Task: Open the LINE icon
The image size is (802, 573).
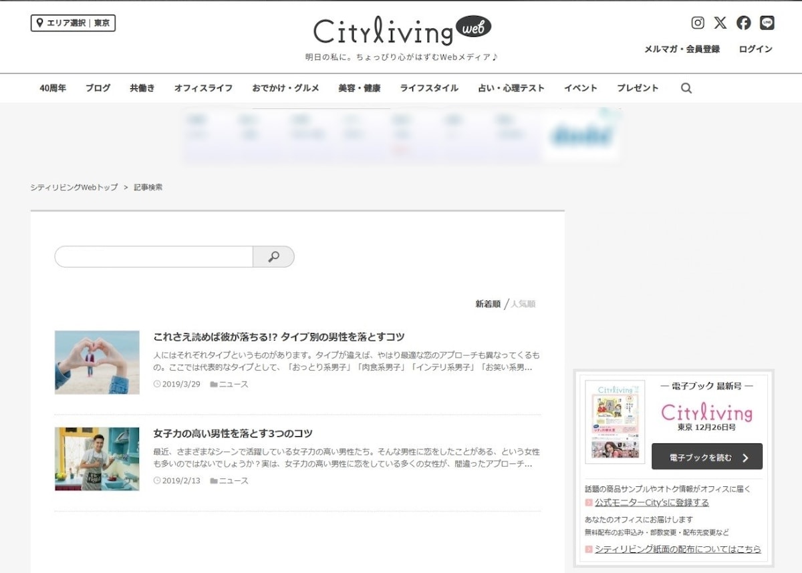Action: click(767, 23)
